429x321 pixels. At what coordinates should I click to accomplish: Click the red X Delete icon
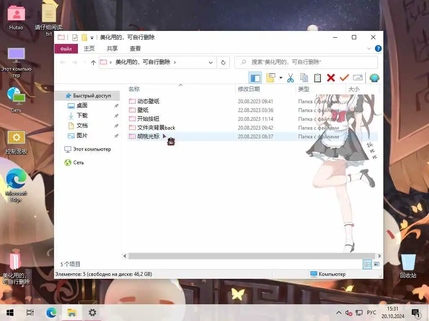331,78
